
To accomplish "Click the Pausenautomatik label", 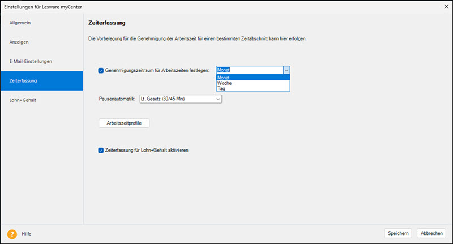I will (x=117, y=99).
